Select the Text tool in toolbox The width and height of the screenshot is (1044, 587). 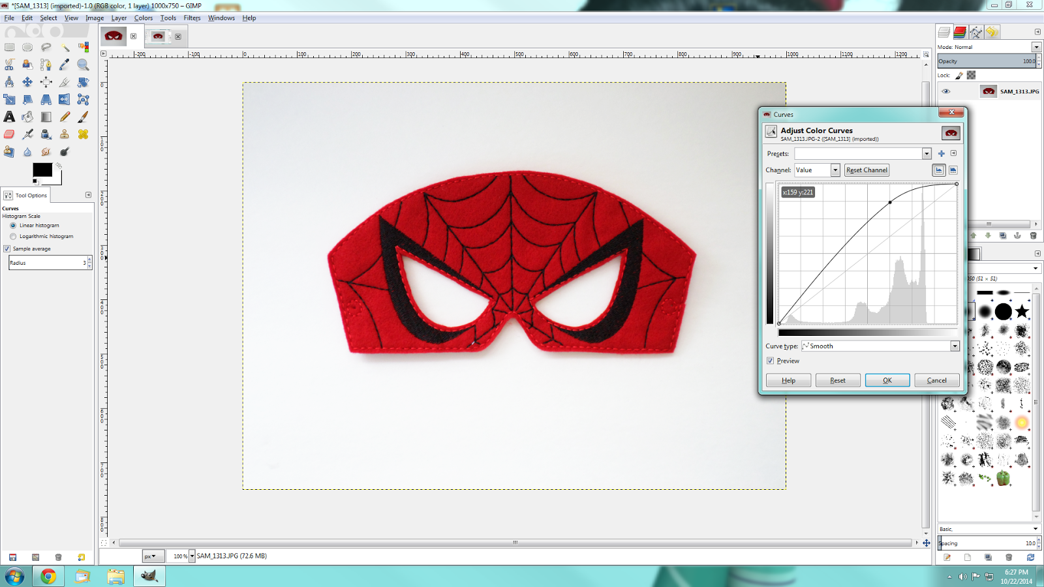[9, 117]
